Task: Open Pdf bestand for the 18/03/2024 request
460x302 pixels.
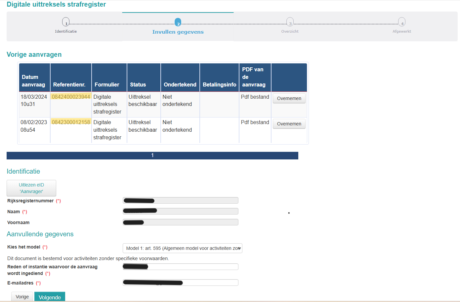Action: click(255, 97)
